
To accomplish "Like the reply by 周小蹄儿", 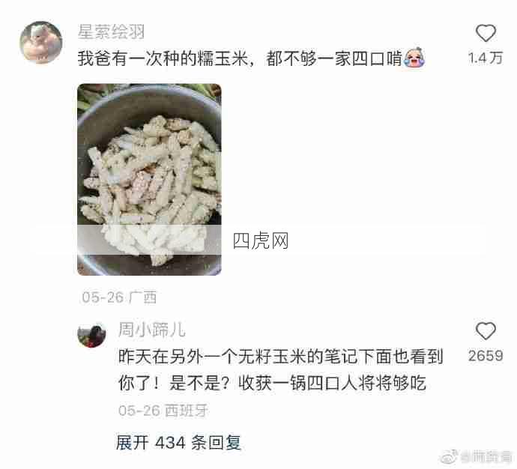I will (x=486, y=331).
